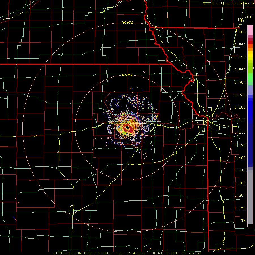This screenshot has width=255, height=255.
Task: Click the "KTWX" radar site identifier
Action: click(159, 253)
